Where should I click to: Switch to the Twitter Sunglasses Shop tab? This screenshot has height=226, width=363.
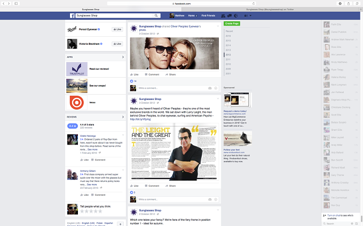pos(270,10)
